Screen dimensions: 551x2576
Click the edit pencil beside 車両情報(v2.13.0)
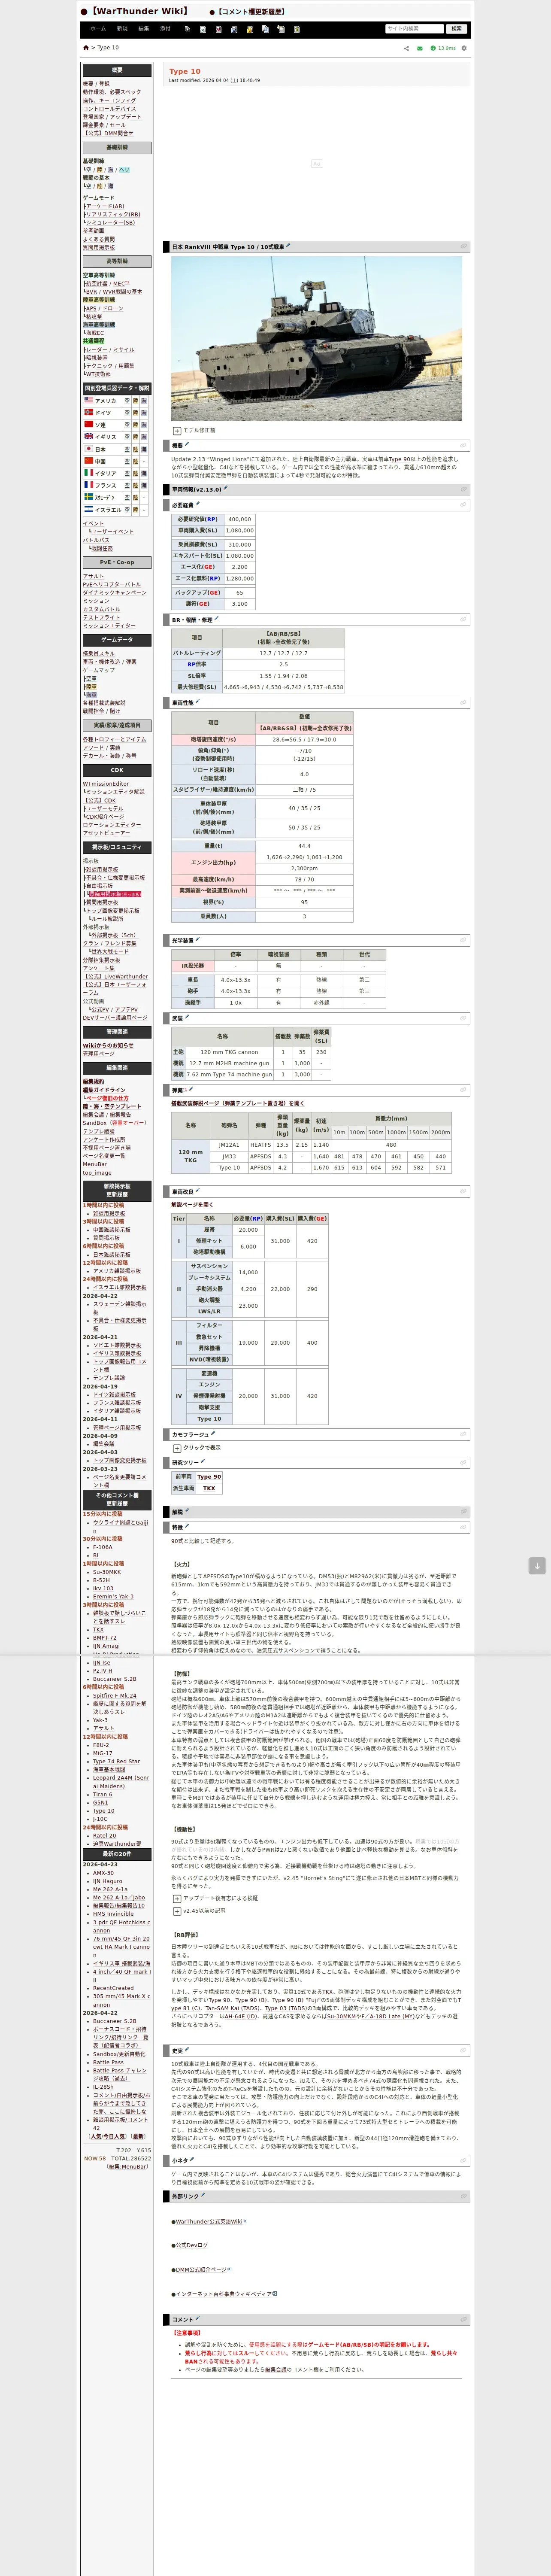pos(226,488)
